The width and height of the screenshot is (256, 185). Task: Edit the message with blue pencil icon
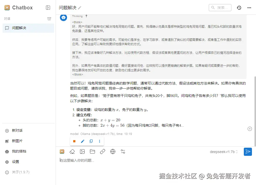click(83, 141)
